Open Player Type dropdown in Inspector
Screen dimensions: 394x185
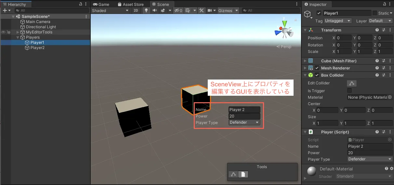coord(370,159)
